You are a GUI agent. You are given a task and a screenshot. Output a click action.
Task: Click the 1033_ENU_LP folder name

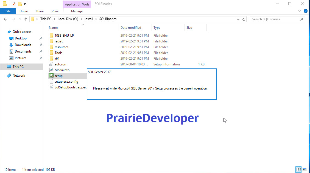coord(64,36)
